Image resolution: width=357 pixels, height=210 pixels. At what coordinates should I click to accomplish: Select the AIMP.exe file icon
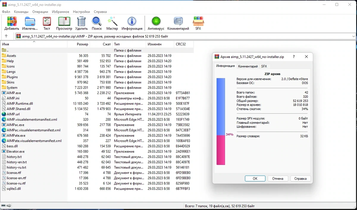coord(4,93)
